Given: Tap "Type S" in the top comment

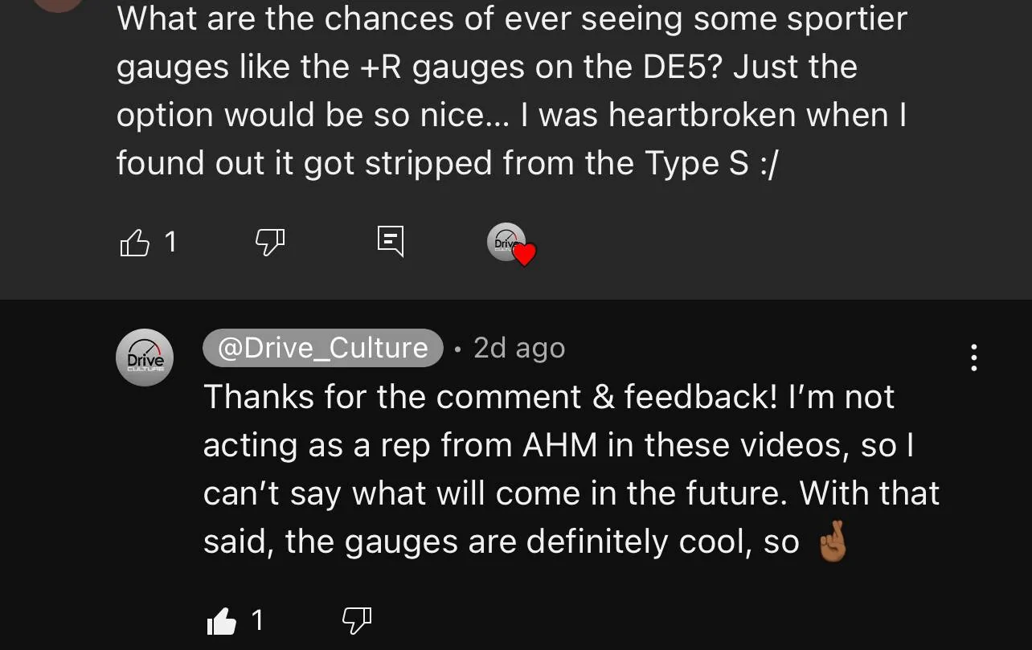Looking at the screenshot, I should tap(696, 163).
